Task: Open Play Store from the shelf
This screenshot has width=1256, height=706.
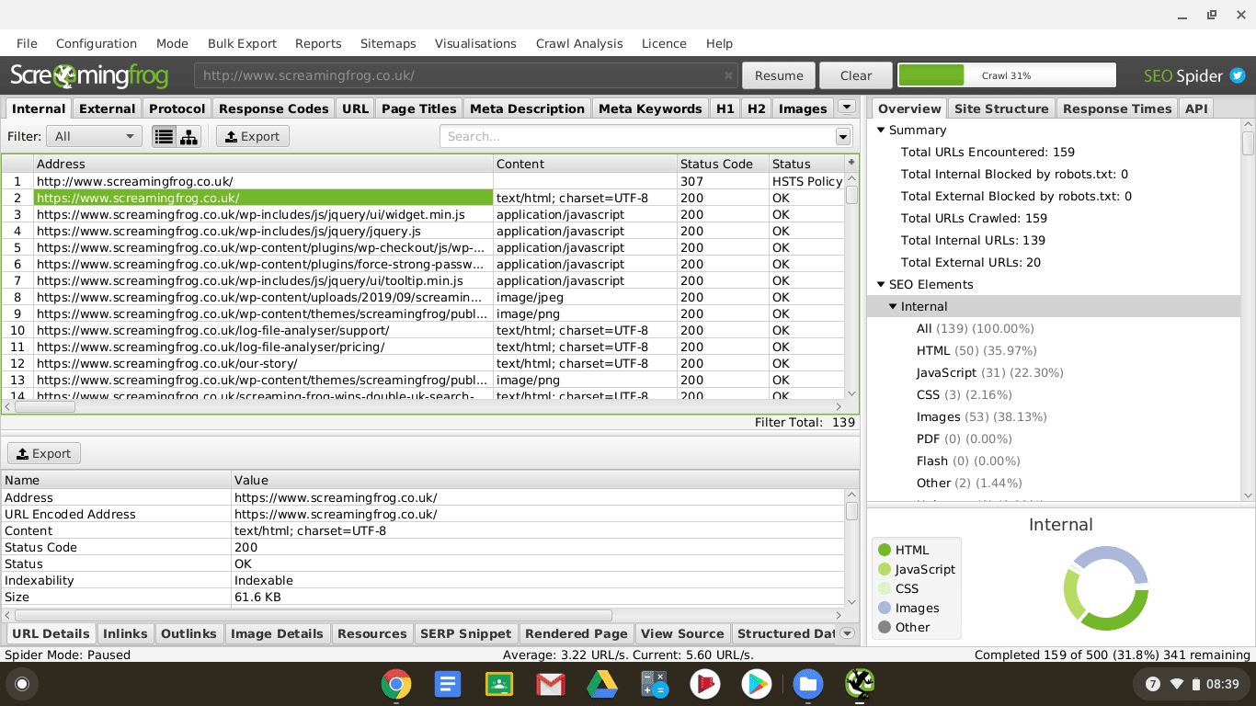Action: (x=757, y=684)
